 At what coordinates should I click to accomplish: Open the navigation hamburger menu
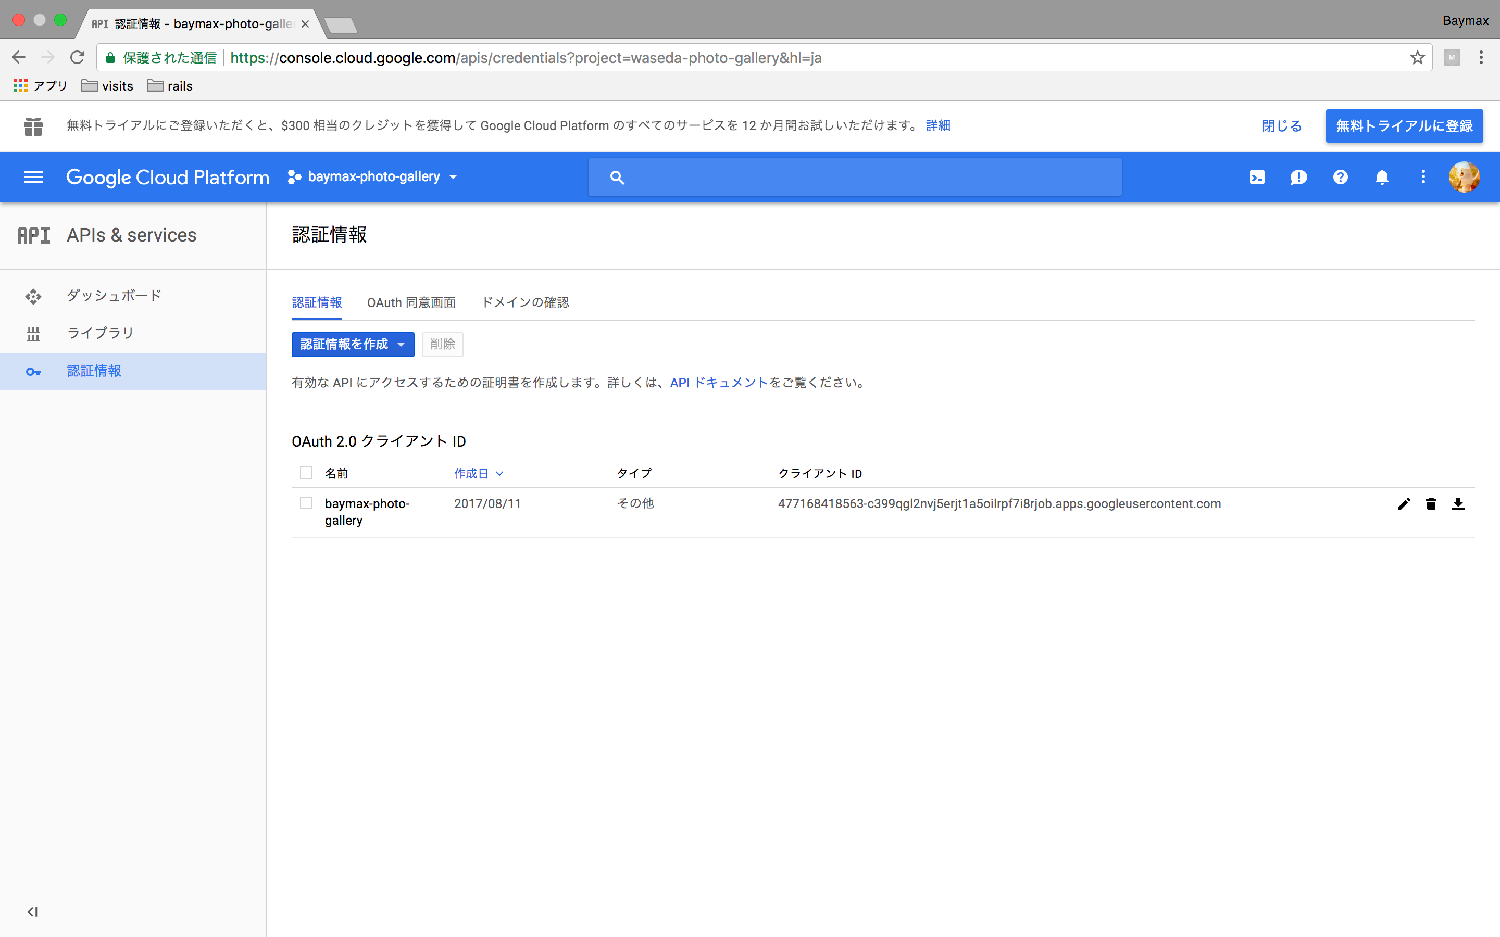pyautogui.click(x=33, y=176)
